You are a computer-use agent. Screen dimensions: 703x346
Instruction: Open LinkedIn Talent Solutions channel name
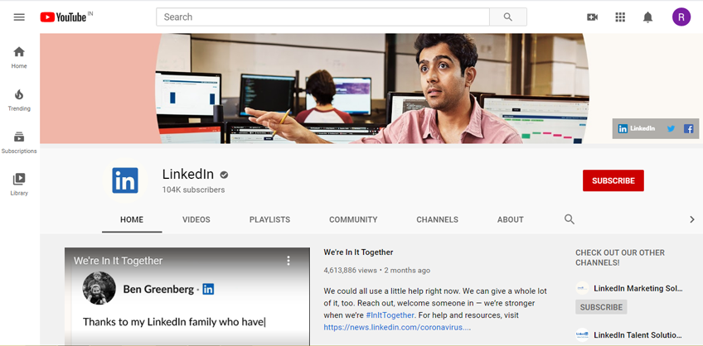pos(638,334)
